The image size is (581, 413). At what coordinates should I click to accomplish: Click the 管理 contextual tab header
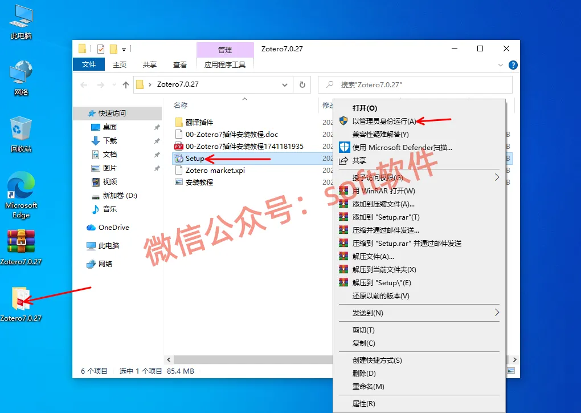click(225, 50)
